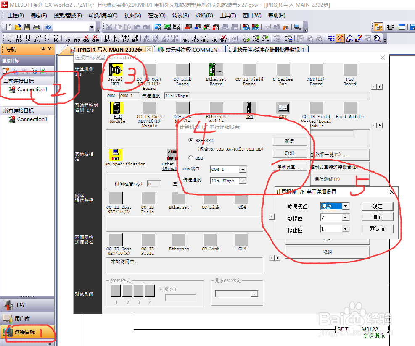Open the 用户库 navigation panel button
This screenshot has height=346, width=415.
27,318
